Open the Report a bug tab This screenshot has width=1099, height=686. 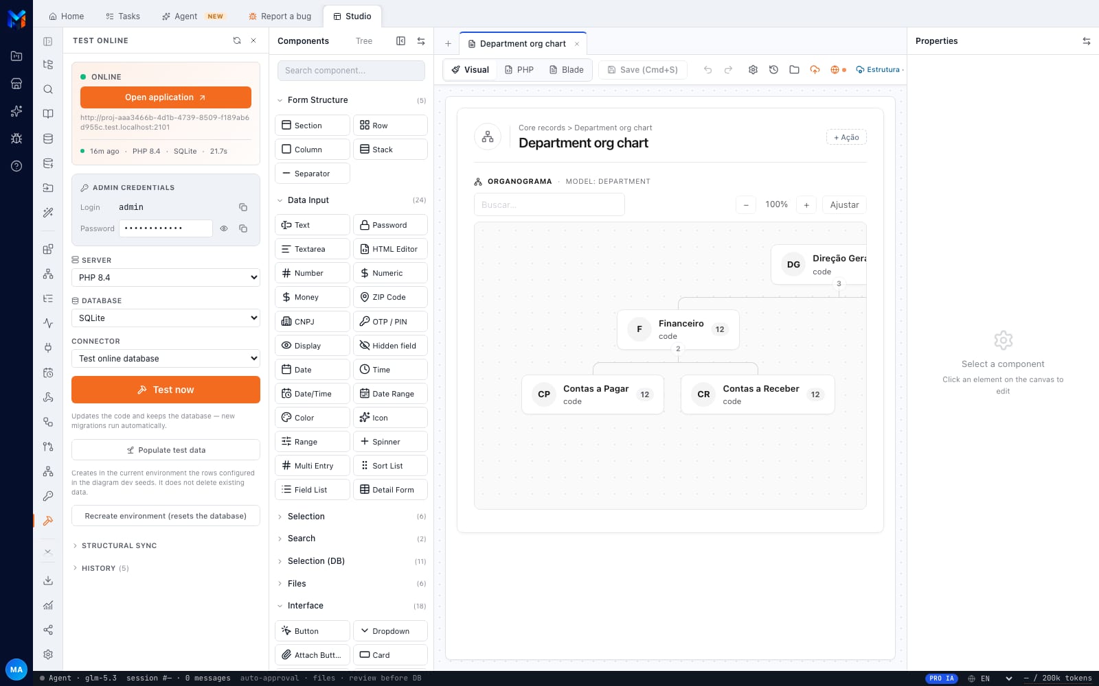280,16
